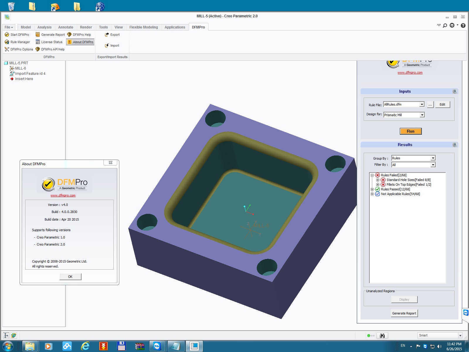The image size is (469, 352).
Task: Open www.dfmpro.com link in About dialog
Action: (x=63, y=195)
